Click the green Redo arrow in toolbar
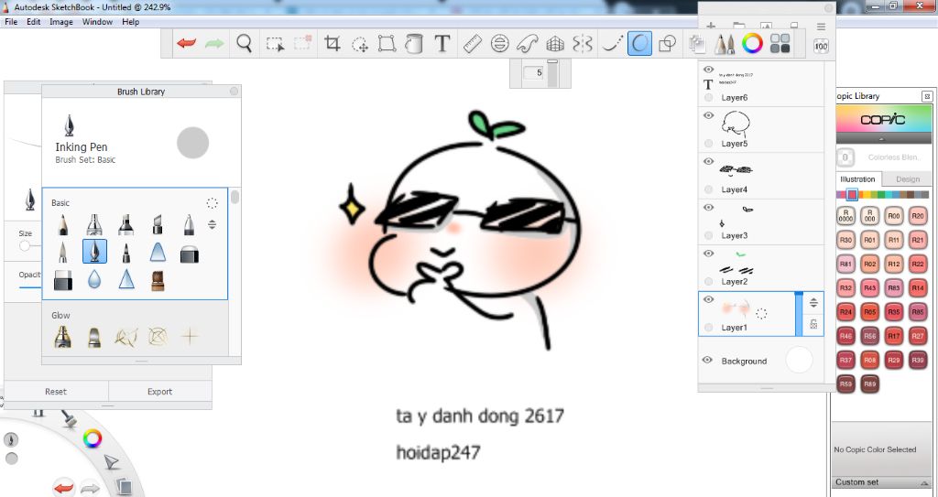The height and width of the screenshot is (497, 938). pyautogui.click(x=214, y=44)
